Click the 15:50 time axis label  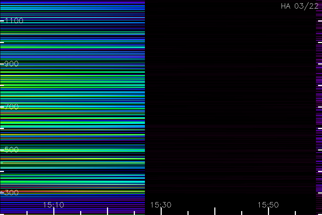coord(268,205)
